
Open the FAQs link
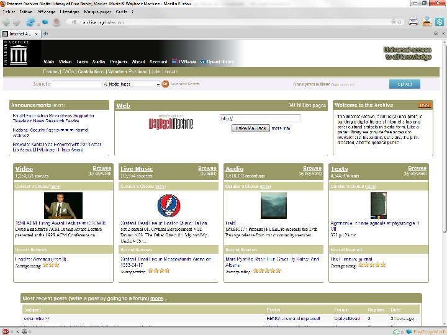point(68,71)
